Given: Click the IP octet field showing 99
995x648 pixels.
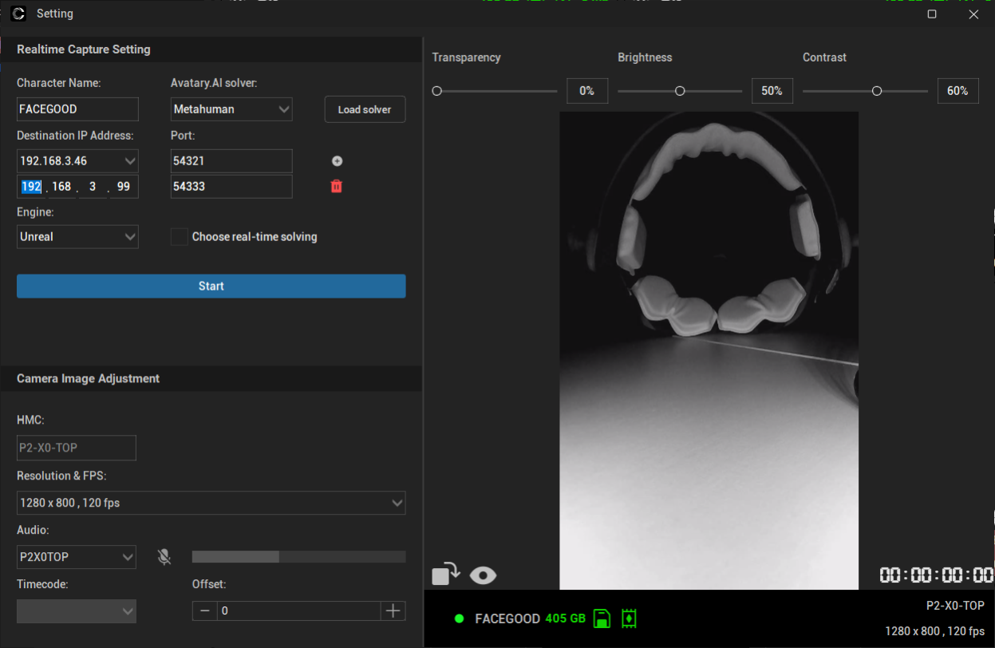Looking at the screenshot, I should tap(123, 187).
